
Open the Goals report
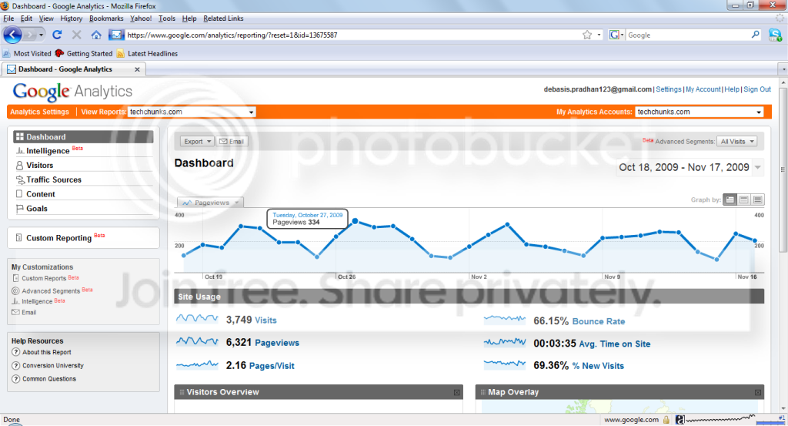(x=37, y=209)
